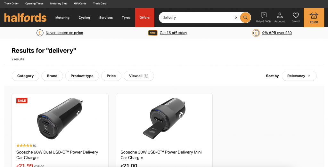Screen dimensions: 328x167
Task: Clear the search field with the X icon
Action: [x=236, y=18]
